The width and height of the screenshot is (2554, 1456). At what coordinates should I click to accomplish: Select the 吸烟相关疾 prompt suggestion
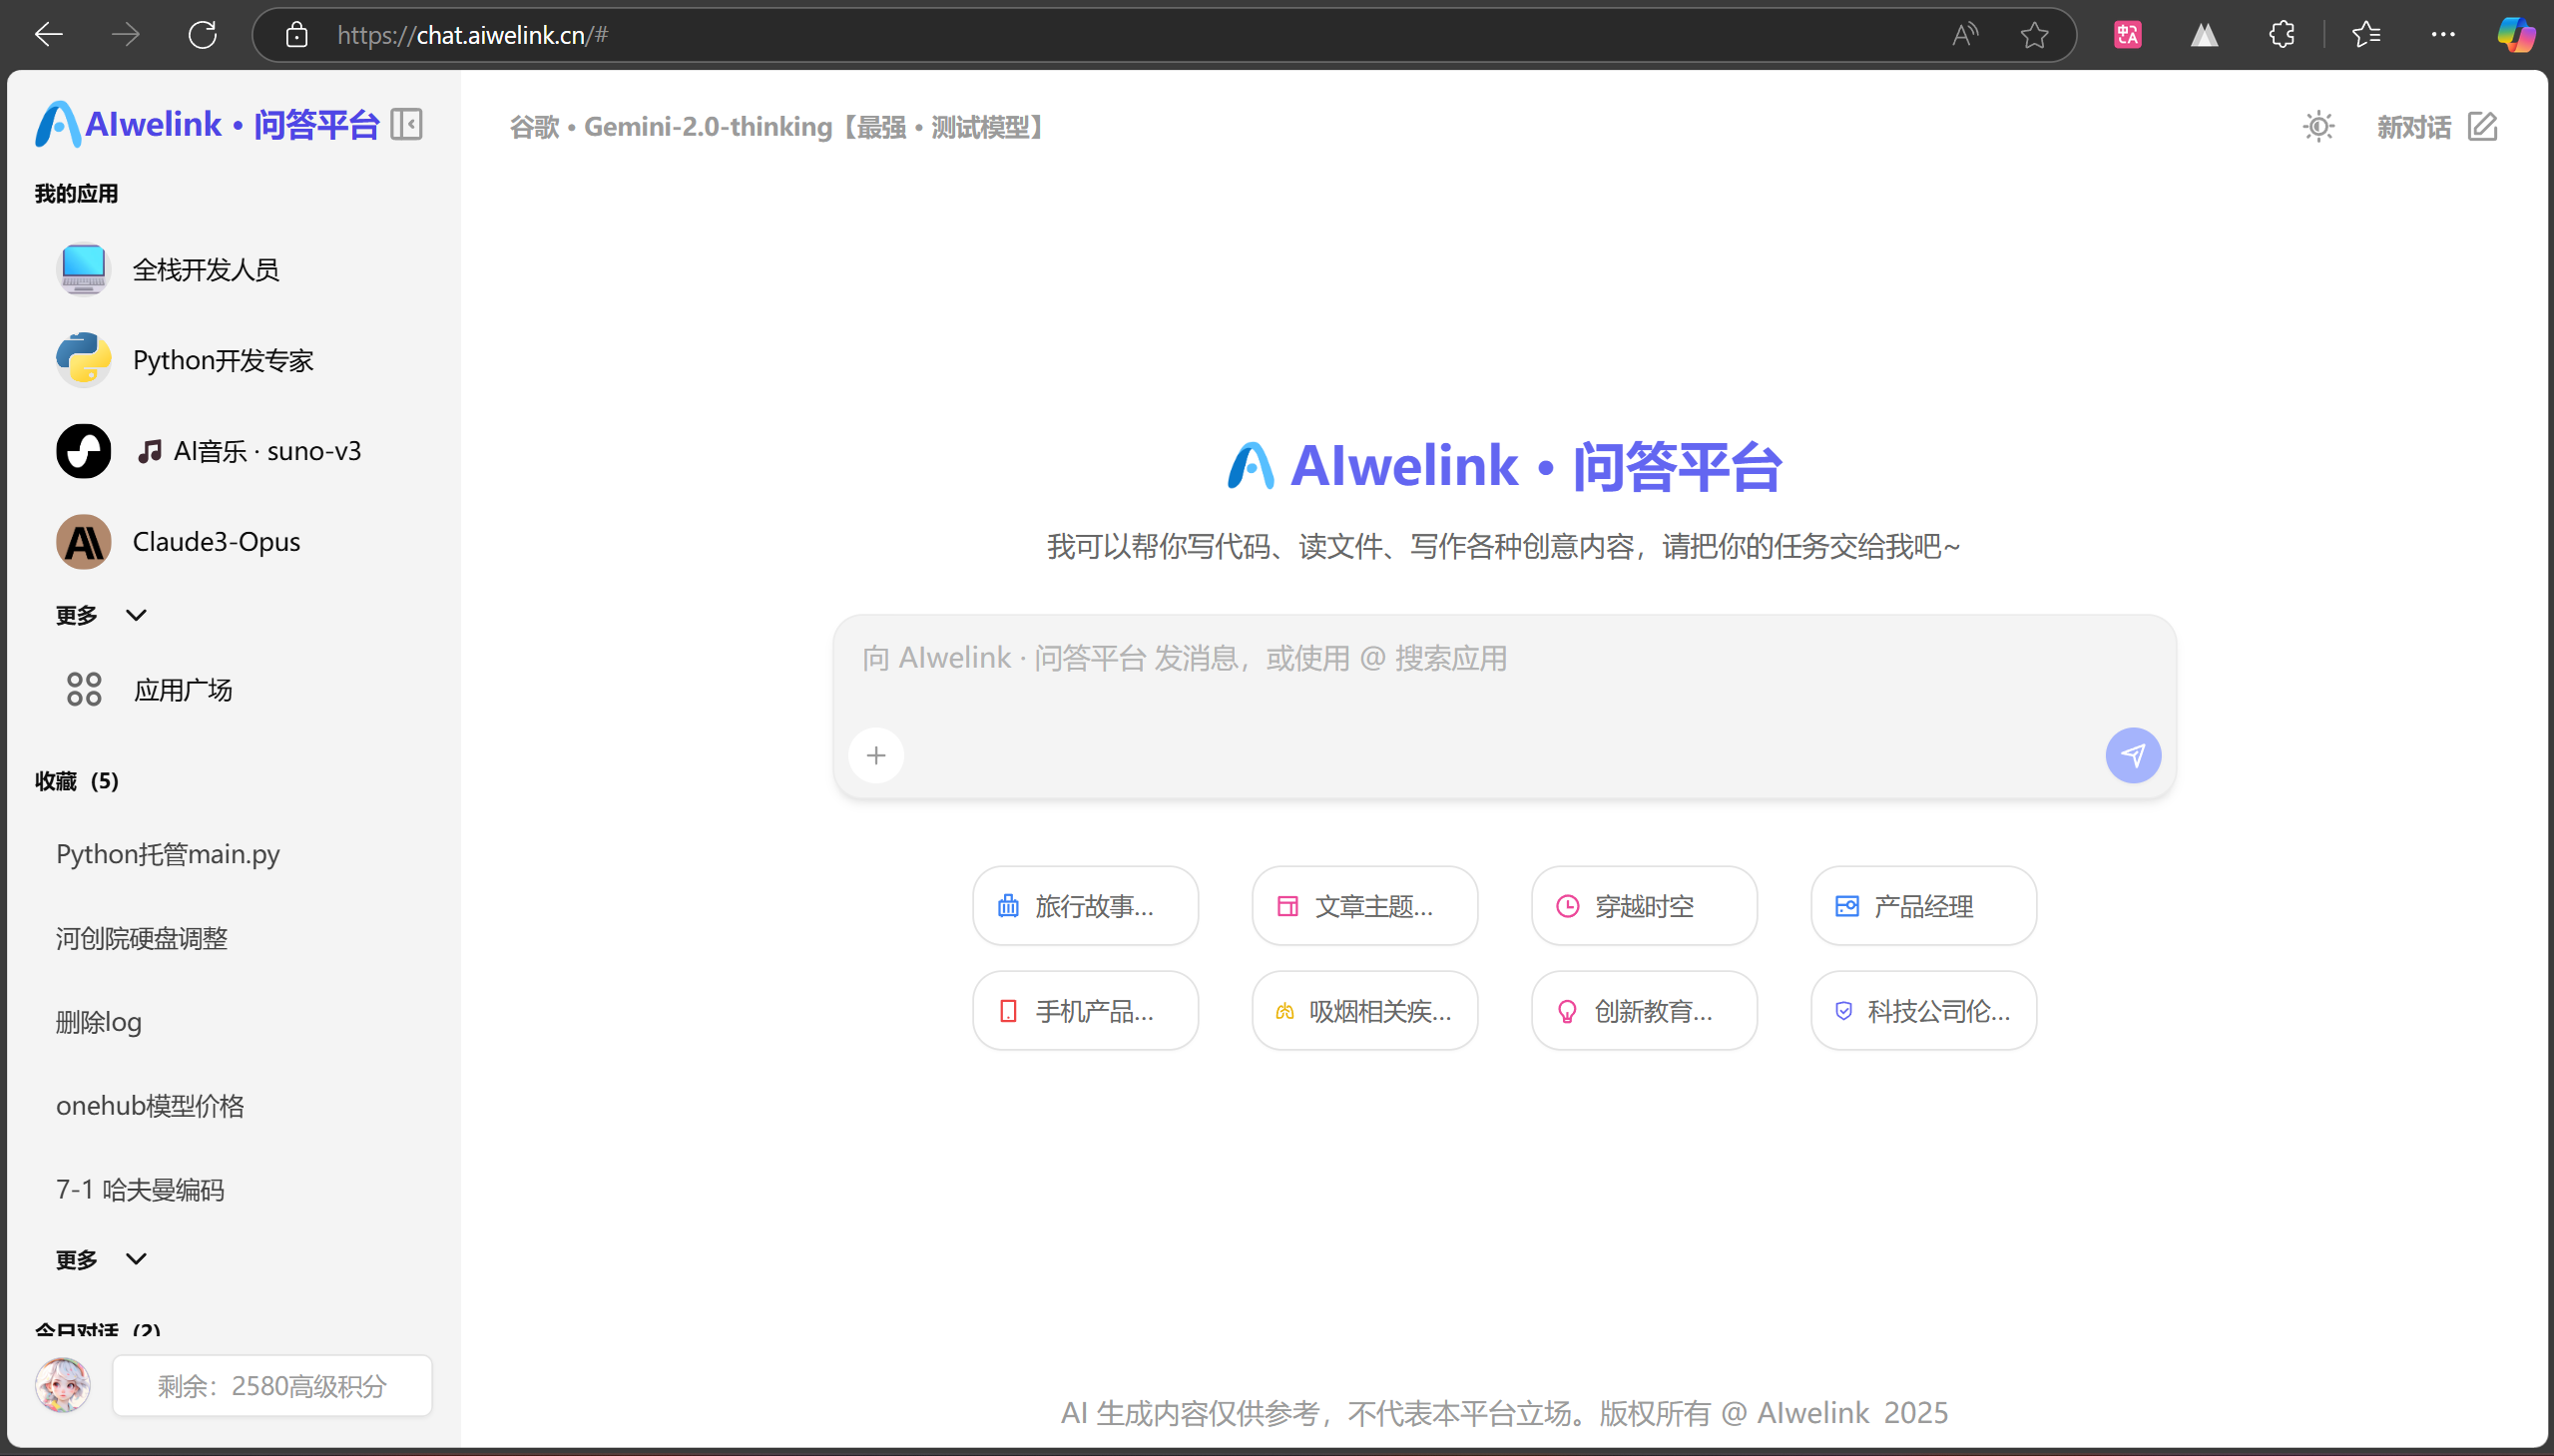pos(1364,1011)
